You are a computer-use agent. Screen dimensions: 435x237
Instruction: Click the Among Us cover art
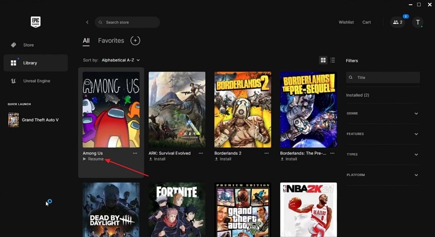point(111,110)
